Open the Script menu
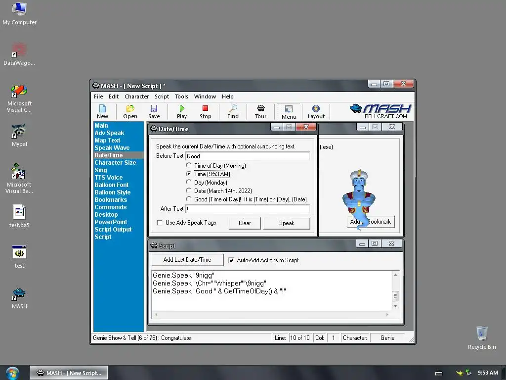Image resolution: width=506 pixels, height=380 pixels. click(162, 96)
